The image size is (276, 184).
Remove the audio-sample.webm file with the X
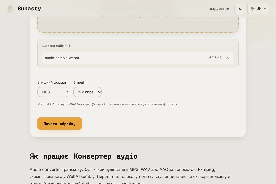(227, 58)
